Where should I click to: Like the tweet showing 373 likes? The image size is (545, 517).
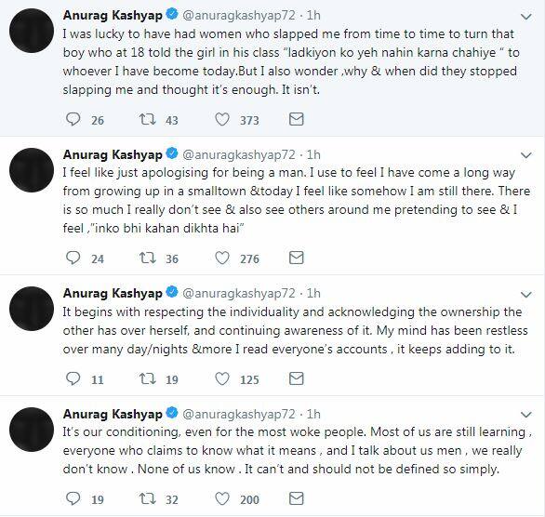click(222, 120)
